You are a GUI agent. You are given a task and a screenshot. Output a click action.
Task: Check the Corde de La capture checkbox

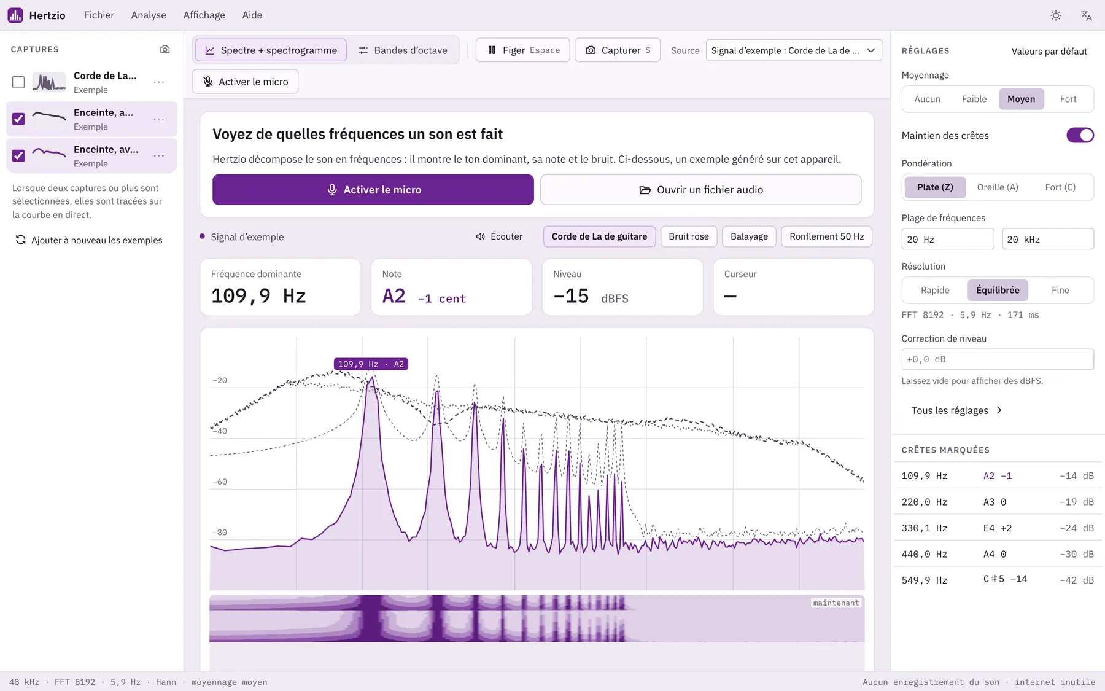coord(18,82)
